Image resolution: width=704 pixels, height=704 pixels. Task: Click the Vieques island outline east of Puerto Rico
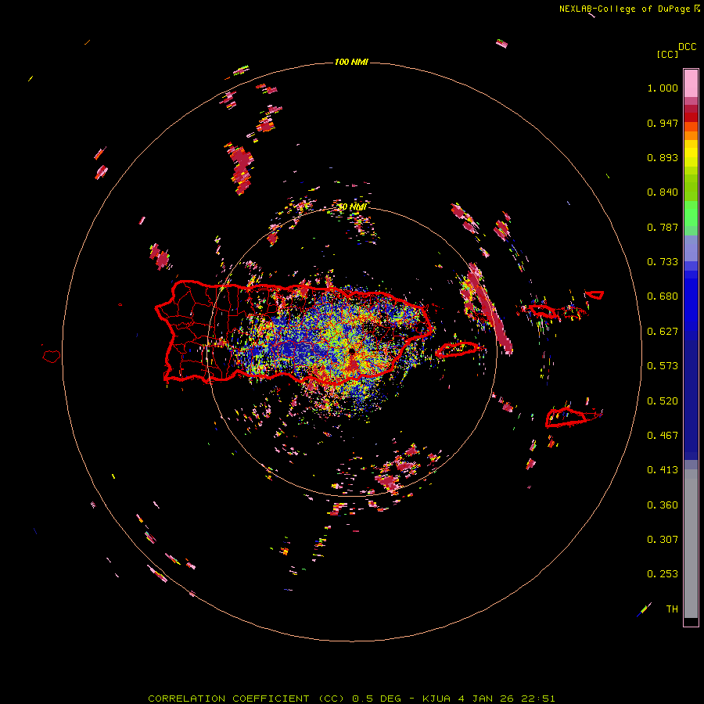point(457,349)
